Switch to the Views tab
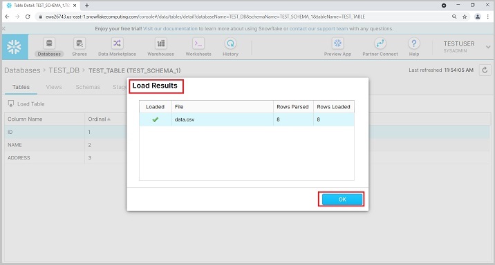This screenshot has height=265, width=495. [54, 87]
